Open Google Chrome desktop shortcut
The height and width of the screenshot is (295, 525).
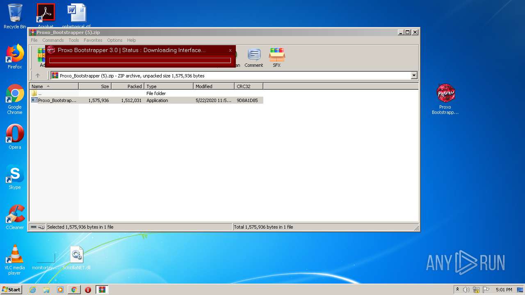point(15,99)
